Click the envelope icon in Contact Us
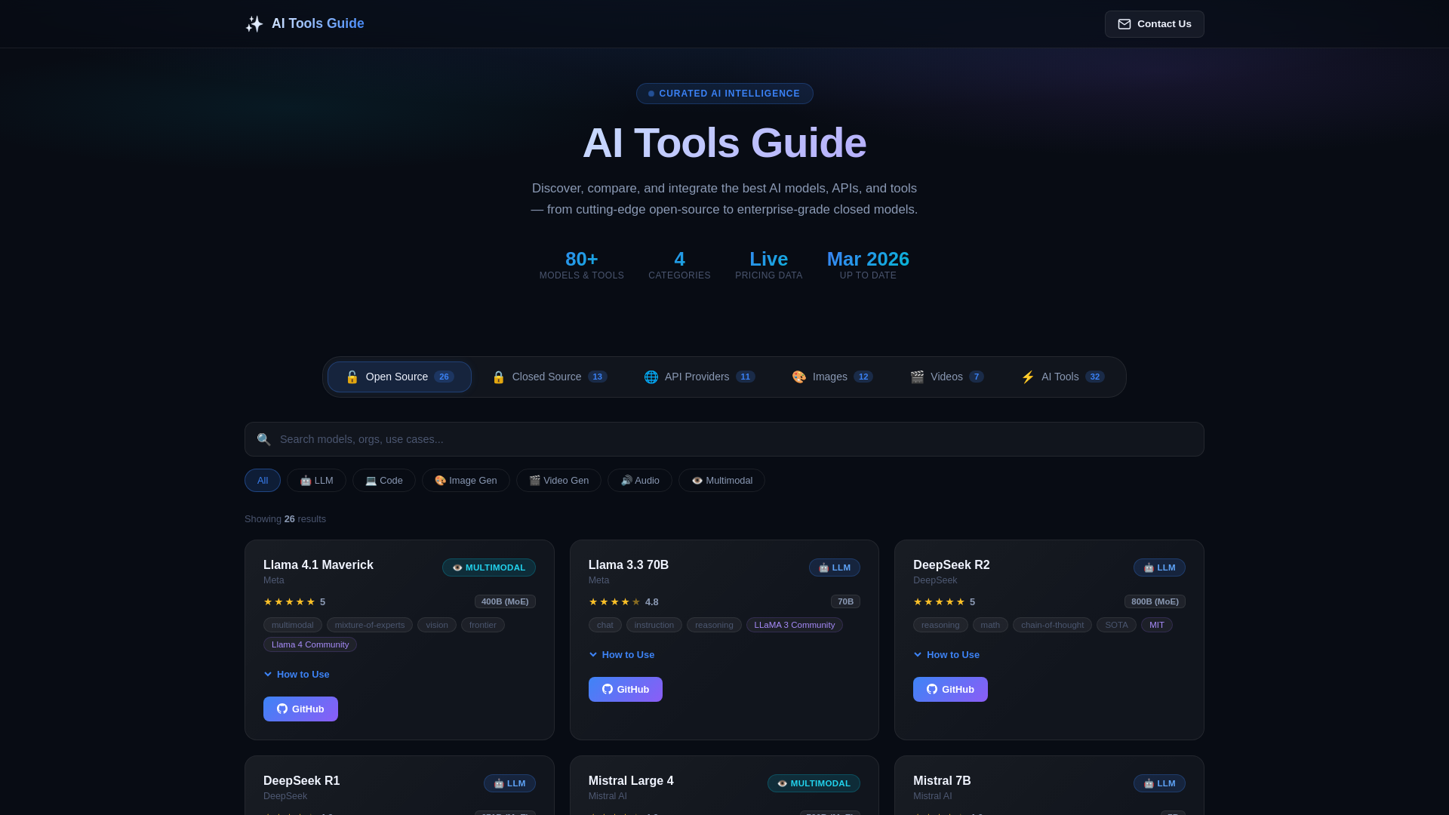This screenshot has width=1449, height=815. pos(1124,24)
